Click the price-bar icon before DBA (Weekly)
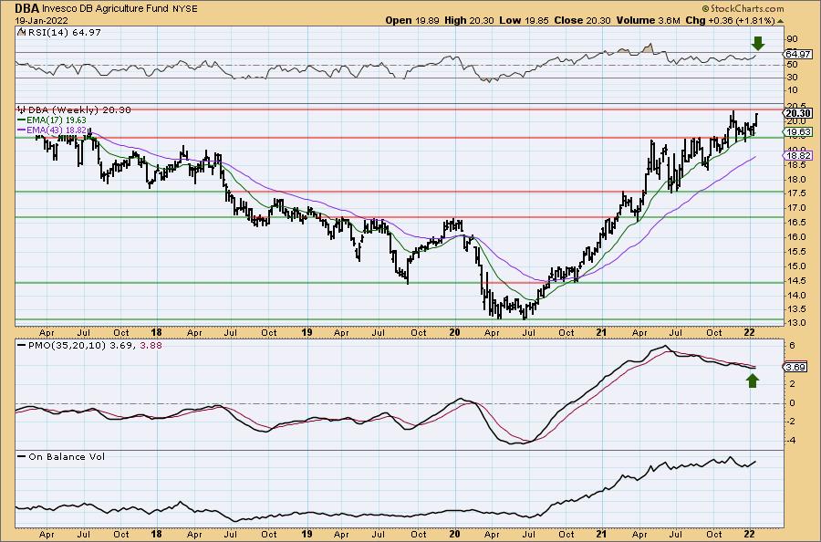This screenshot has width=821, height=542. pyautogui.click(x=22, y=109)
